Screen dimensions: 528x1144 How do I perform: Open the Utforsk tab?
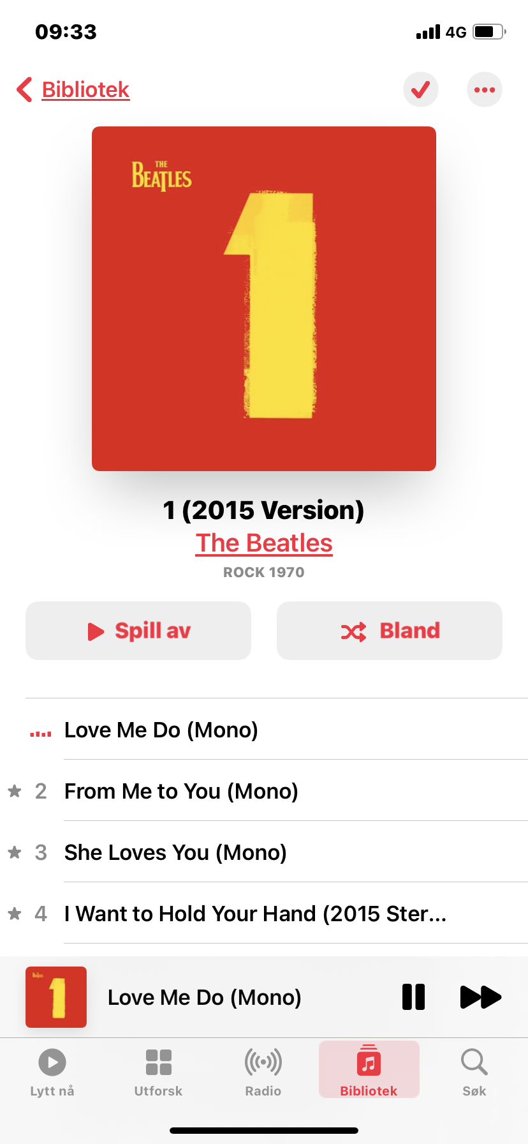158,1072
